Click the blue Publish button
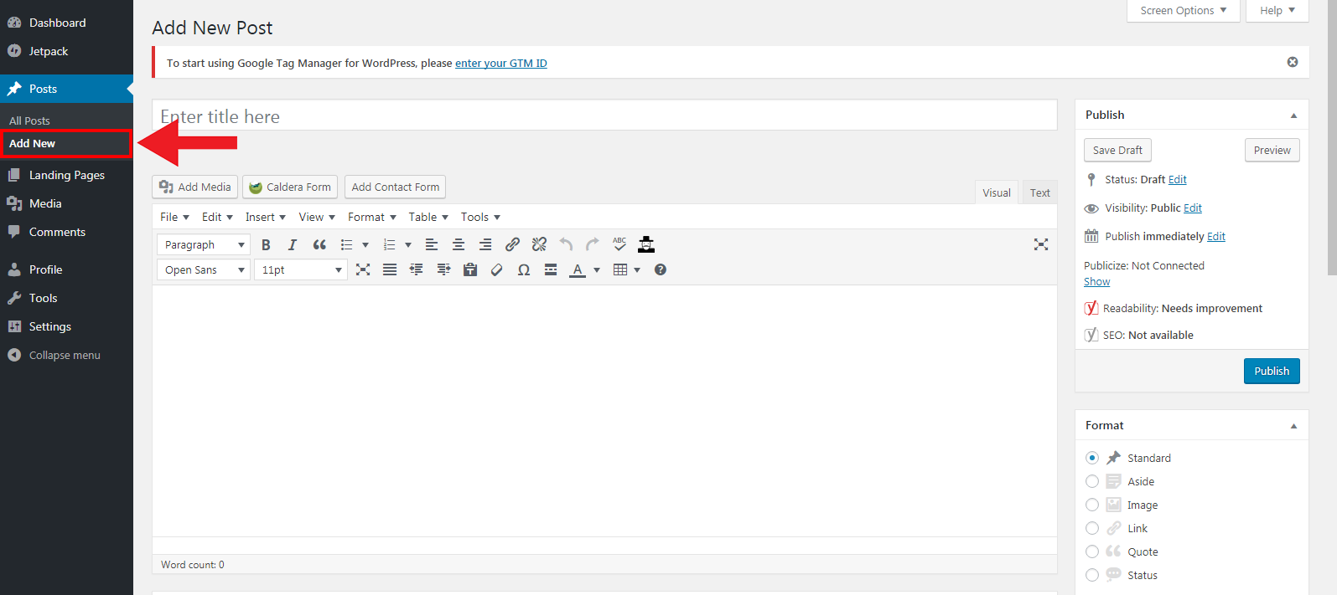Viewport: 1337px width, 595px height. click(1271, 371)
